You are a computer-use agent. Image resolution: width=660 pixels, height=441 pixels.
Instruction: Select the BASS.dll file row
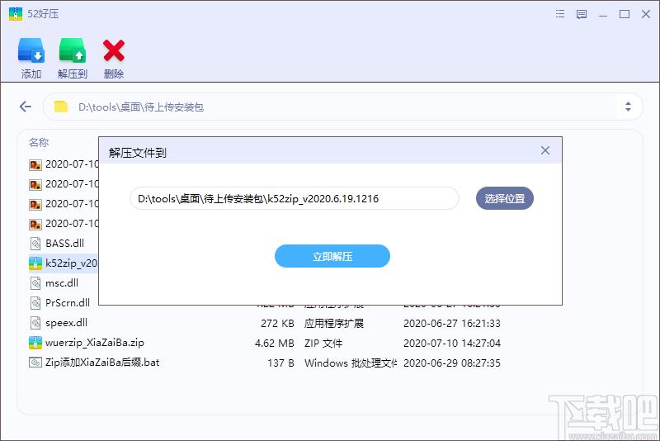point(64,243)
